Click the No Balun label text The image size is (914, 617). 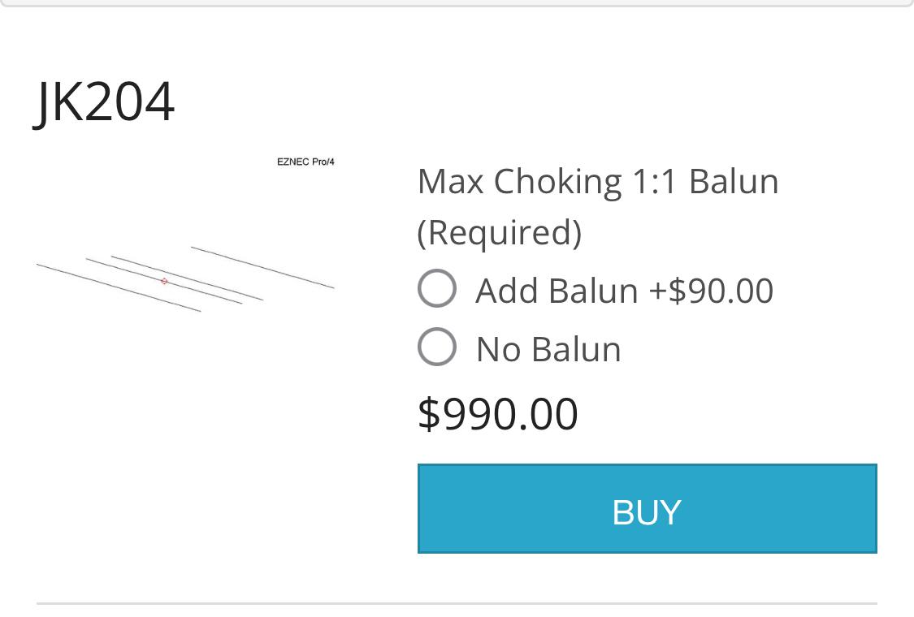point(548,350)
